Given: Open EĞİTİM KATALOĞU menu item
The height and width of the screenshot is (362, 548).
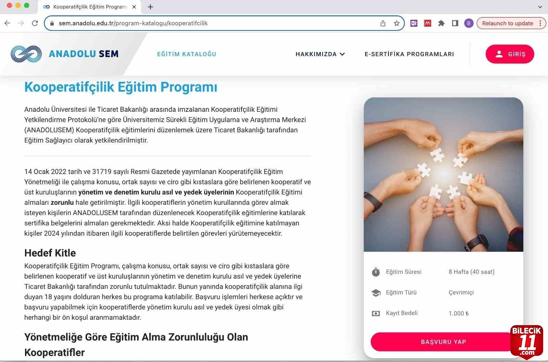Looking at the screenshot, I should [187, 54].
